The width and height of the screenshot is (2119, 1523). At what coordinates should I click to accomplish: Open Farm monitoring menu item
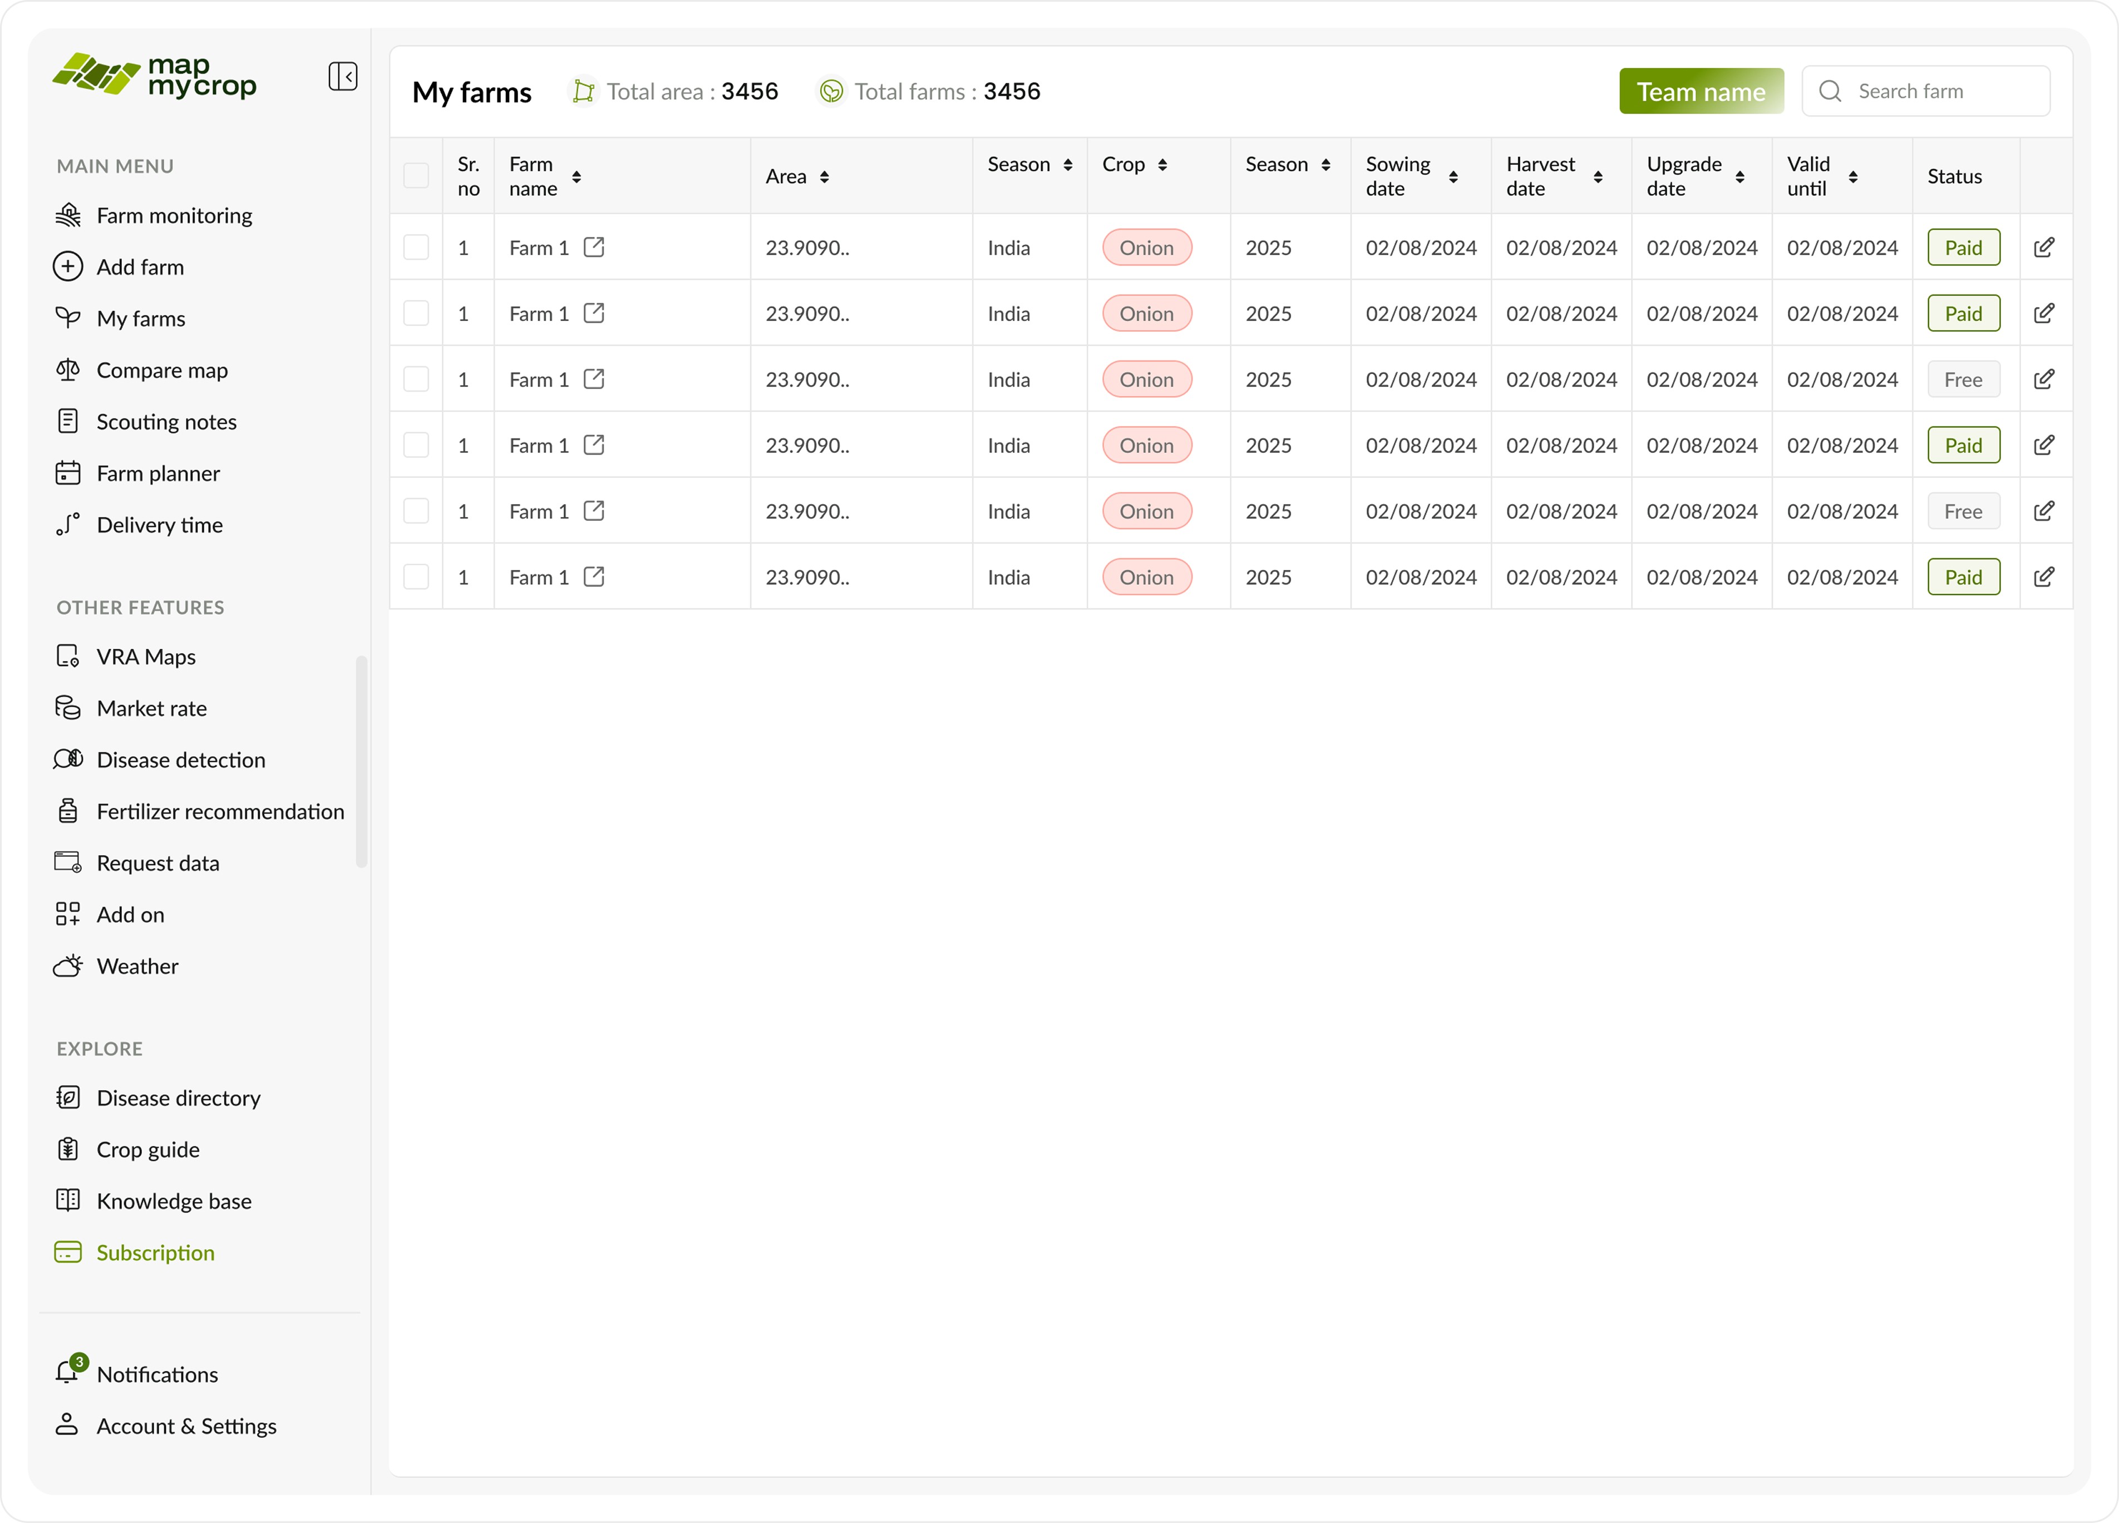[x=174, y=216]
